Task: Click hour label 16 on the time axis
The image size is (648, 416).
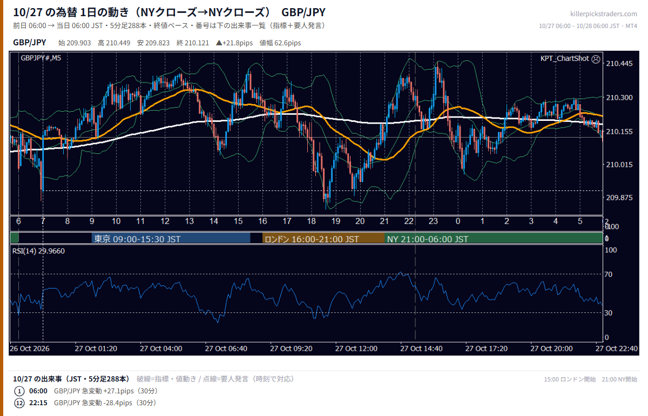Action: pos(262,221)
